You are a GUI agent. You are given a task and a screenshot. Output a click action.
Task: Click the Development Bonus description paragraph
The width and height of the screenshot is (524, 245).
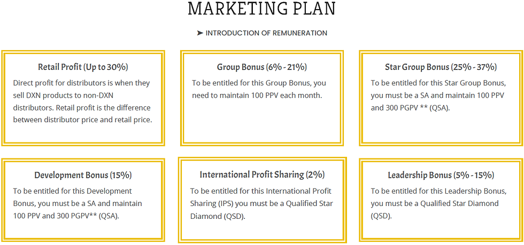[78, 203]
